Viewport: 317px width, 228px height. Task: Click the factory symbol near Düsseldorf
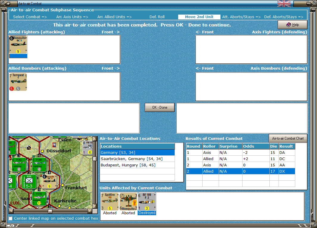coord(54,145)
